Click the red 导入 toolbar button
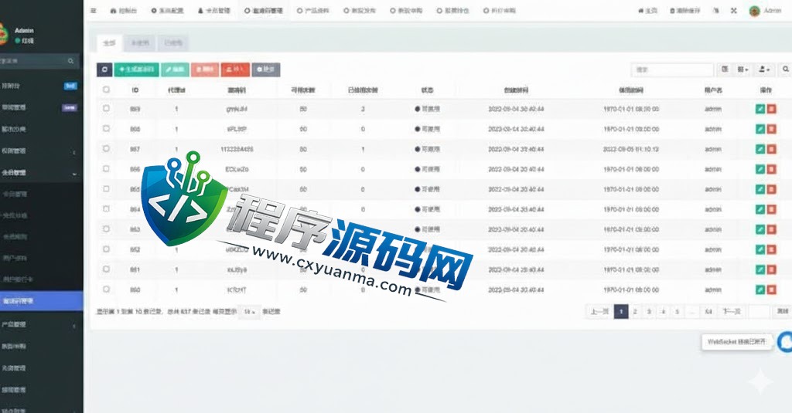The height and width of the screenshot is (413, 792). pos(235,69)
